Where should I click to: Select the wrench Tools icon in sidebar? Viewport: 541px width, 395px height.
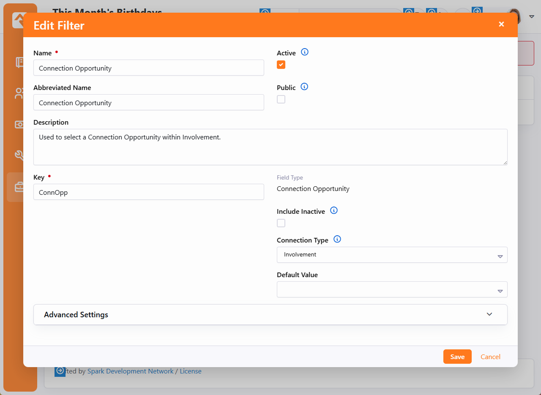pyautogui.click(x=19, y=155)
